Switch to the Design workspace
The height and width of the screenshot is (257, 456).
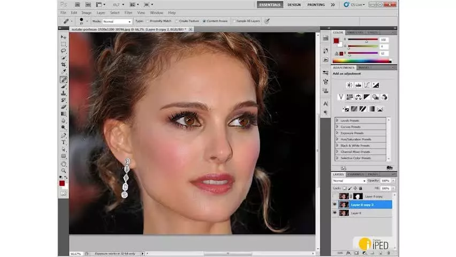[294, 5]
